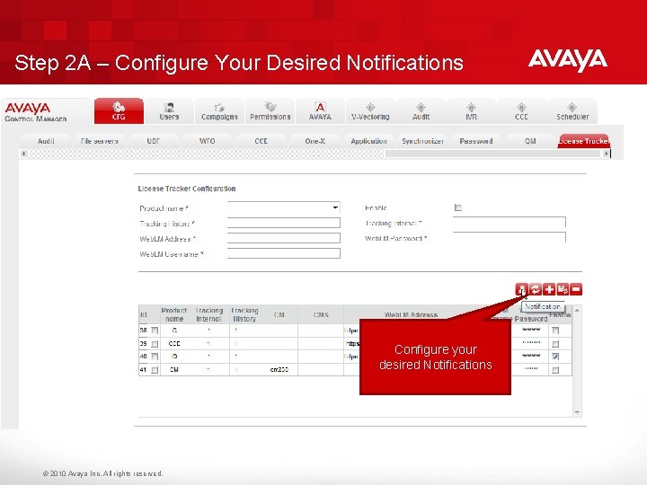Click the Tracking Interval input field

(510, 223)
